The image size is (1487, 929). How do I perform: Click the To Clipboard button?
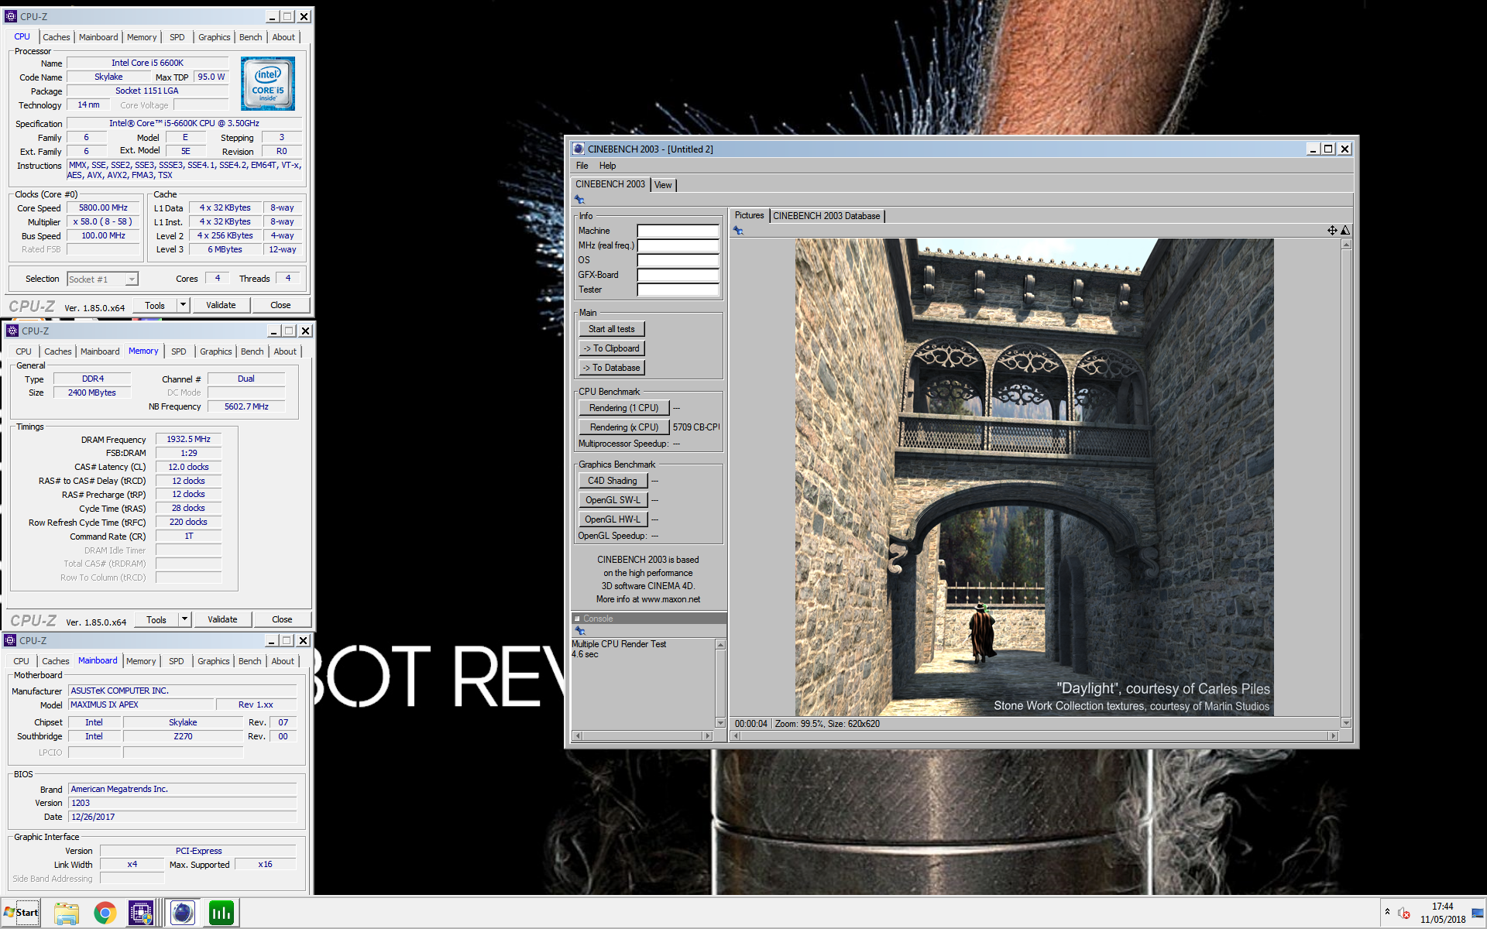[611, 348]
